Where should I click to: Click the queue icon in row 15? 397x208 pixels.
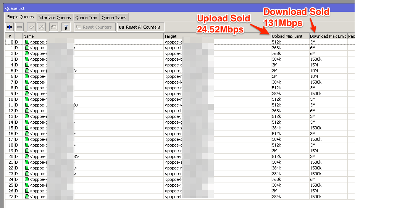(x=27, y=128)
